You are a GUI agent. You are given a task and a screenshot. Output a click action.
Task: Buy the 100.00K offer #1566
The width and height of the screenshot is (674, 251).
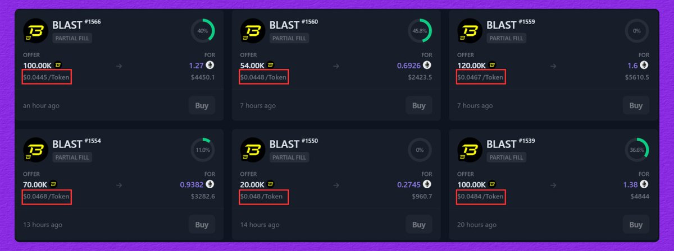[x=202, y=105]
